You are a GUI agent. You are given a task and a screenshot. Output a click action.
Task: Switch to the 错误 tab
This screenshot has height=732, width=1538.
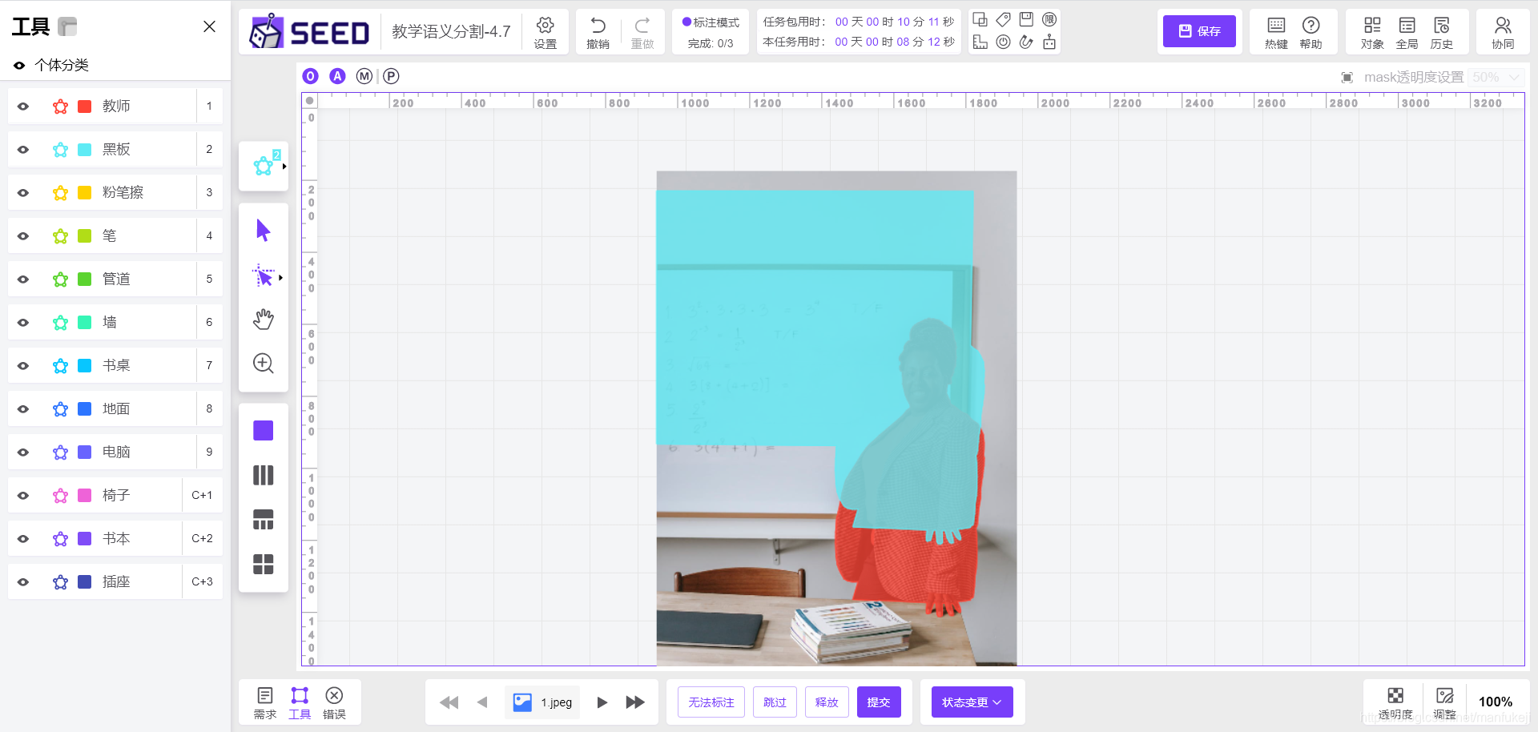tap(334, 702)
